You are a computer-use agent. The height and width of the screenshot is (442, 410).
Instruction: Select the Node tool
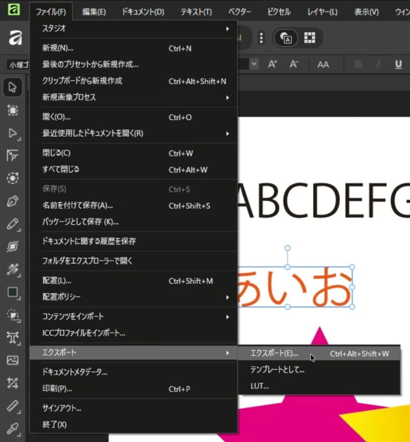pyautogui.click(x=13, y=133)
